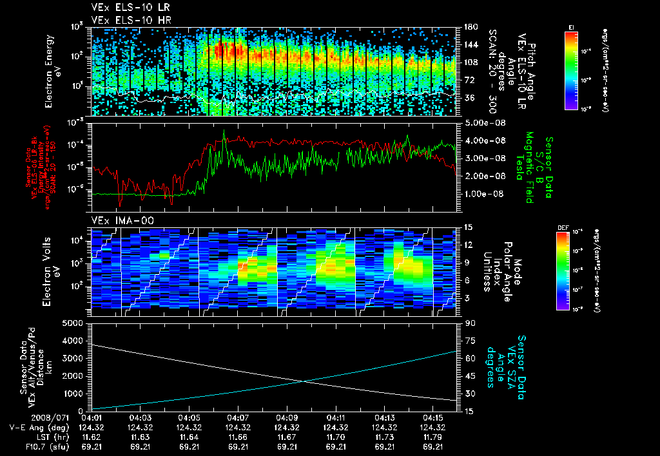
Task: Click the '180' pitch angle tick
Action: tap(470, 27)
